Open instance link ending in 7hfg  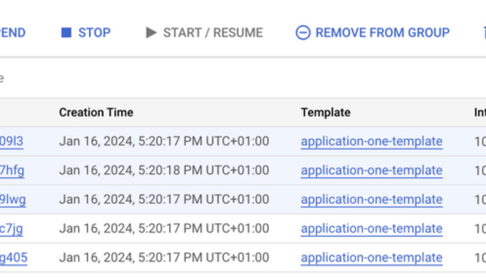point(12,171)
